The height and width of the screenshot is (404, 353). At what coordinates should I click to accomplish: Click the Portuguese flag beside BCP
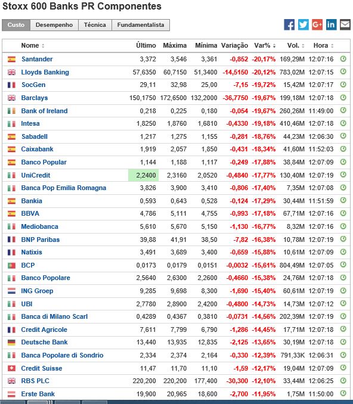pos(11,265)
